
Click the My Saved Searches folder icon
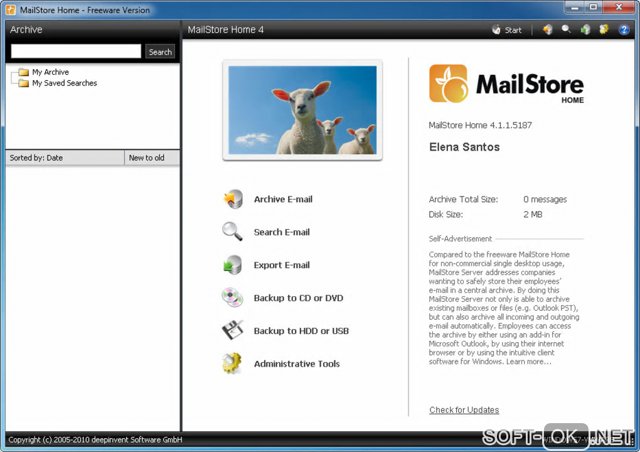tap(24, 83)
